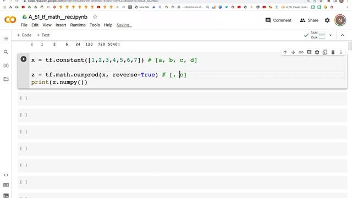Click the Colab logo
This screenshot has width=352, height=198.
(x=10, y=20)
